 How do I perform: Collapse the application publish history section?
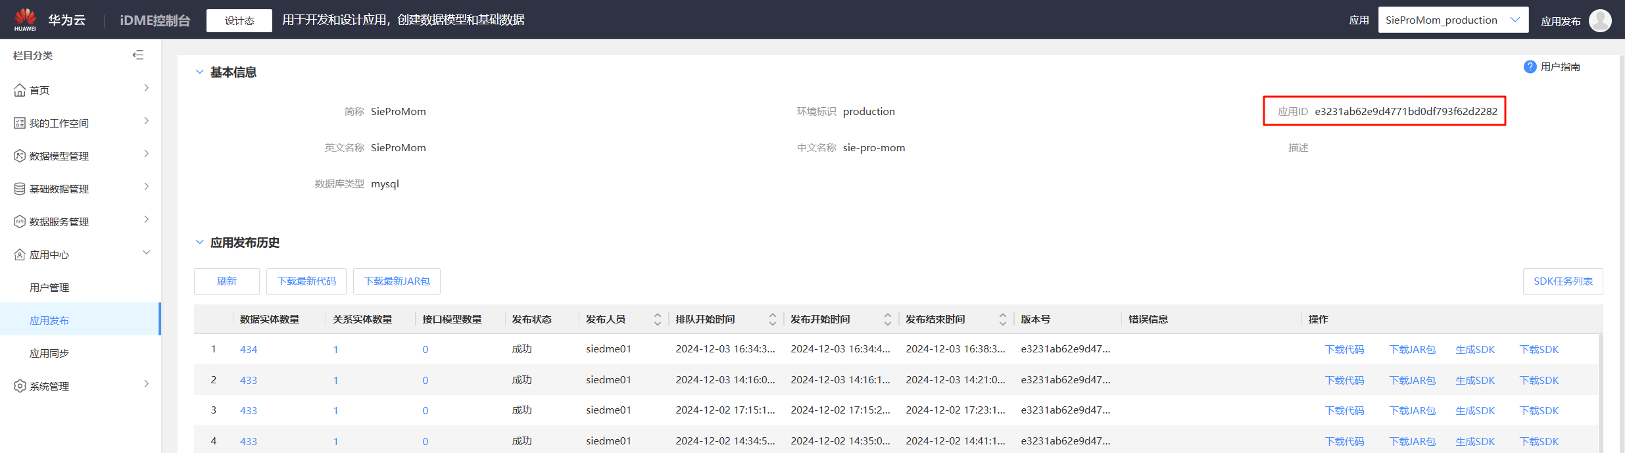click(200, 243)
